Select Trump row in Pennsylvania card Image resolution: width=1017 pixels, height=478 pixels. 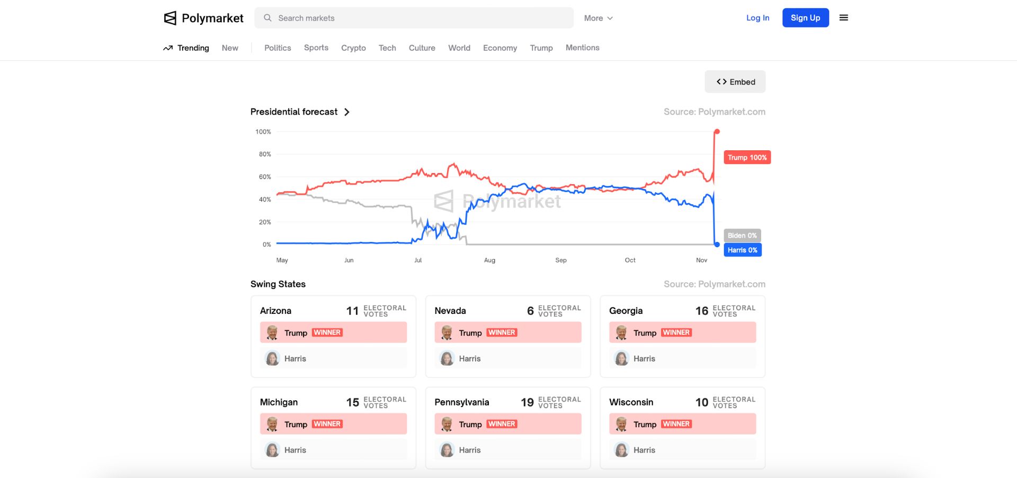click(508, 424)
